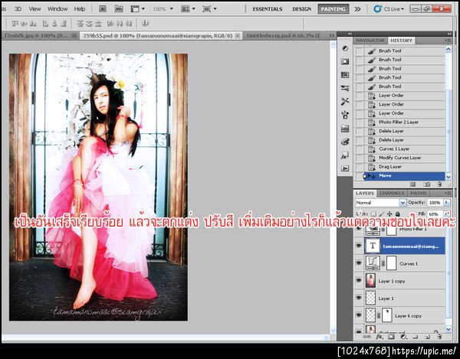Add a layer style with fx icon
460x359 pixels.
tap(379, 337)
